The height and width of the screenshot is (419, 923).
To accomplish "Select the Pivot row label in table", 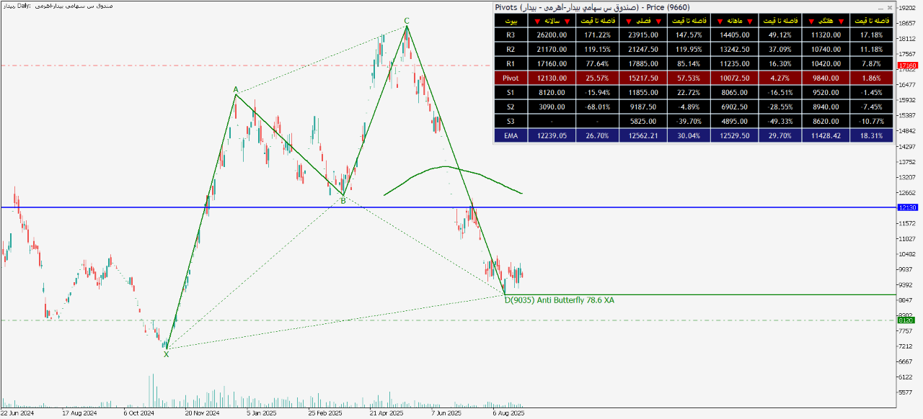I will [511, 78].
